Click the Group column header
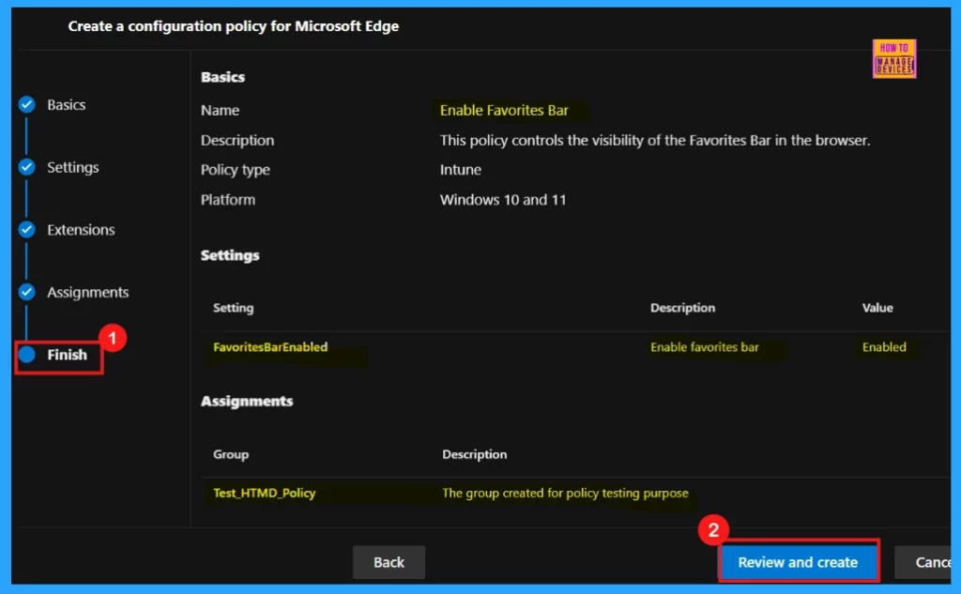Image resolution: width=961 pixels, height=594 pixels. coord(231,455)
